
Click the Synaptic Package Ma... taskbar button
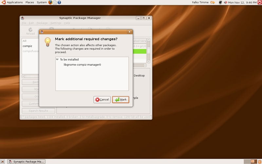click(27, 161)
